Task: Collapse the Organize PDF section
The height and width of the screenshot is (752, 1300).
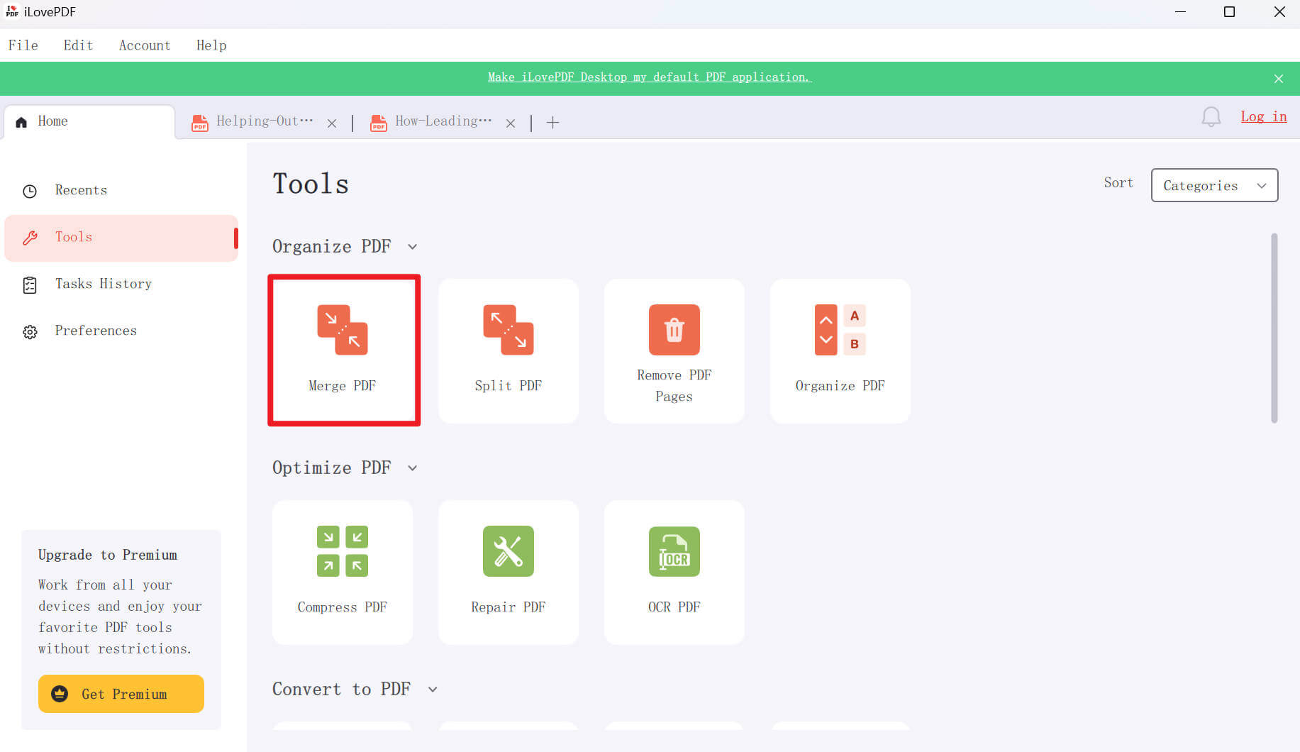Action: click(x=413, y=246)
